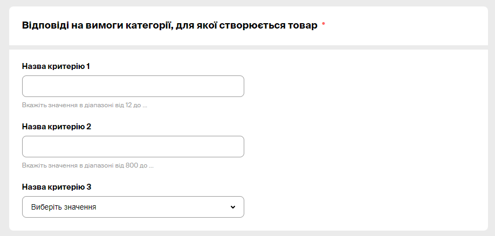Click the chevron arrow in the dropdown
This screenshot has width=495, height=236.
[x=233, y=207]
